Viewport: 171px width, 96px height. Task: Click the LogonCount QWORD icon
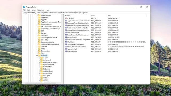coord(66,37)
